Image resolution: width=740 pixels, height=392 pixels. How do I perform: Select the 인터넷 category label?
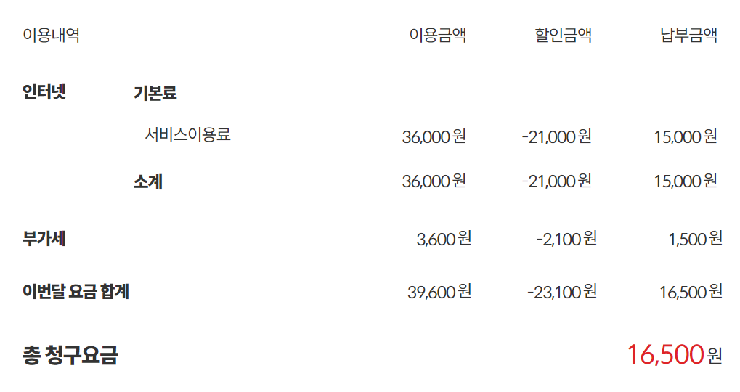44,92
